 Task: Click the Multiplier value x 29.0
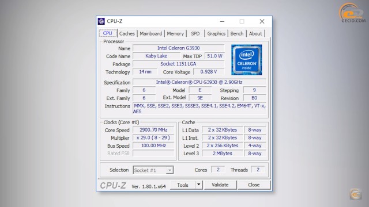153,137
